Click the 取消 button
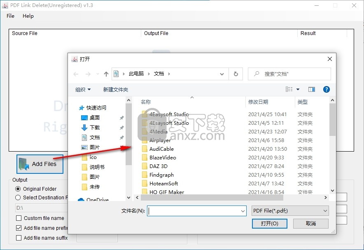This screenshot has width=364, height=250. point(311,224)
